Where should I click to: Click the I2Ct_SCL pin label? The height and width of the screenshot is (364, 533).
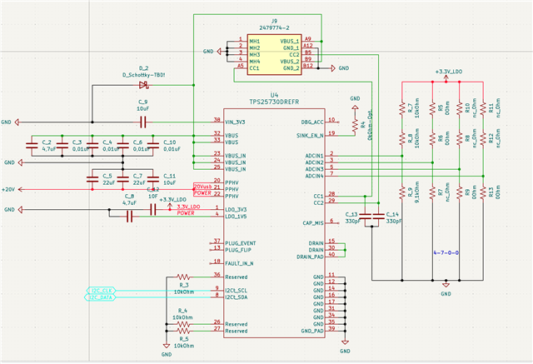coord(236,291)
